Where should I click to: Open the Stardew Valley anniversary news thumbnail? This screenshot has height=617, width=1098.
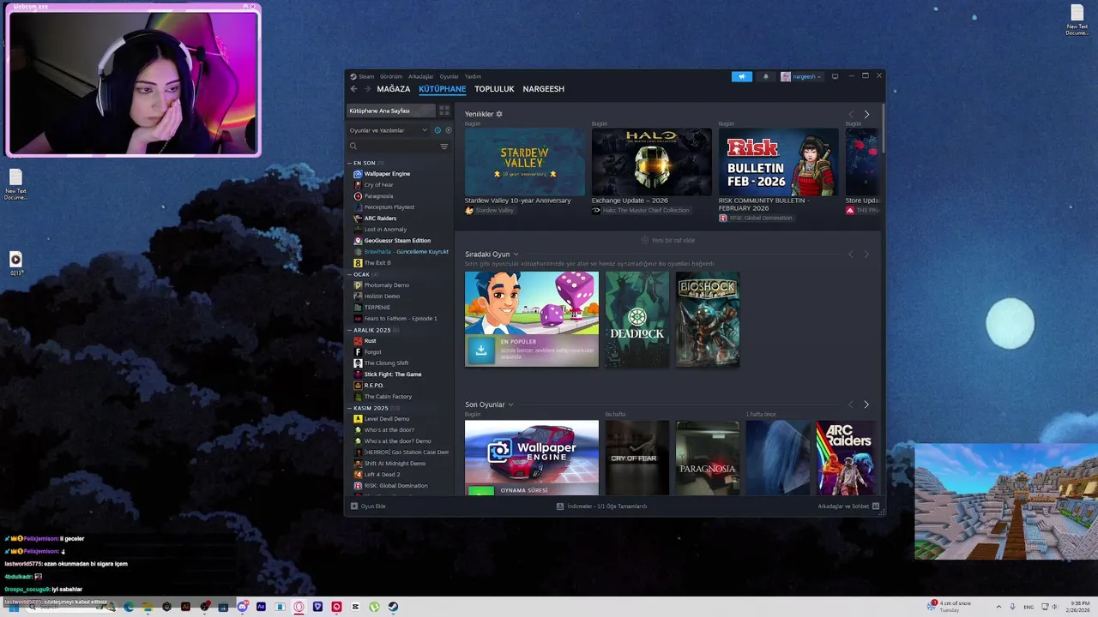pos(525,162)
